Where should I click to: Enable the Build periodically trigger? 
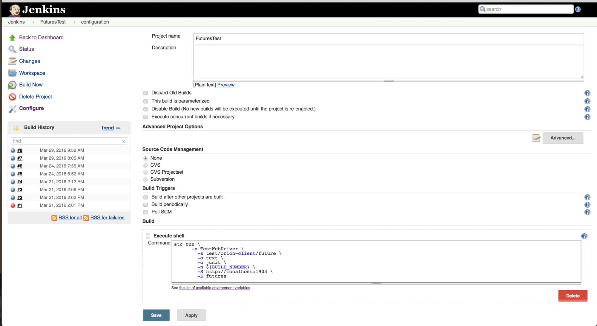pyautogui.click(x=145, y=205)
